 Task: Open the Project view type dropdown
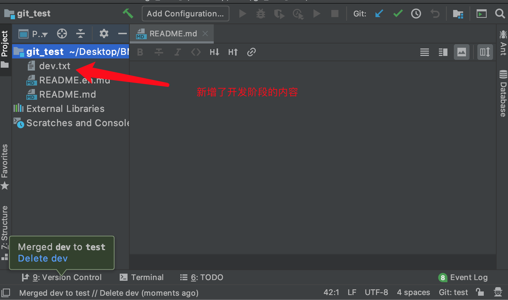[x=33, y=34]
